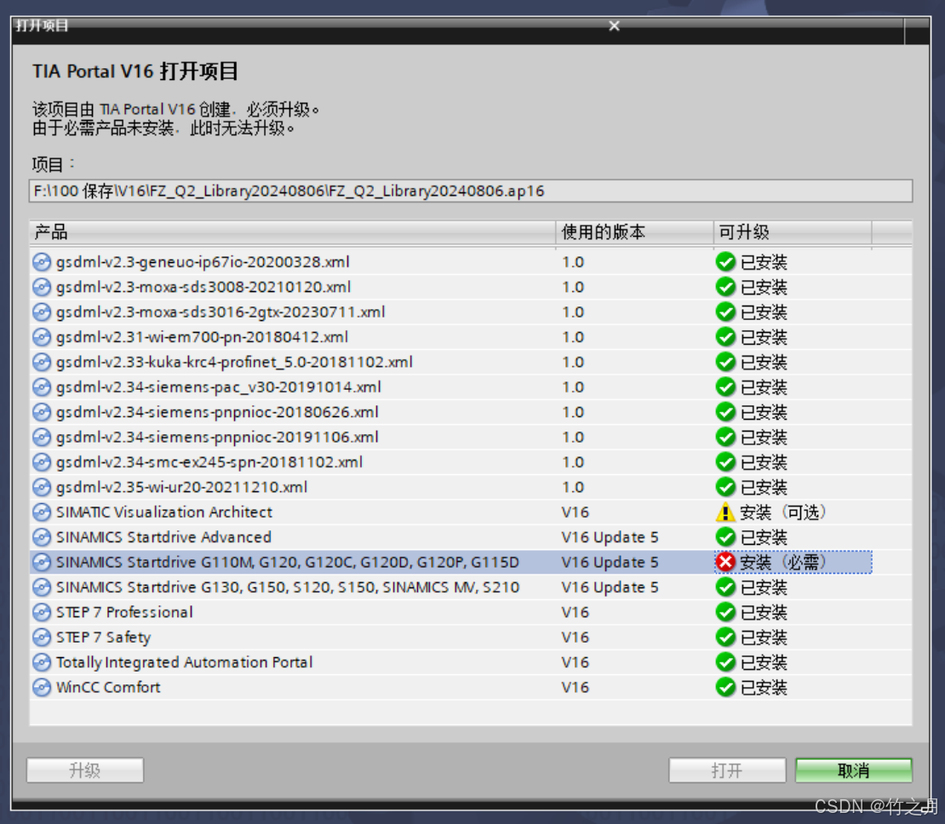Click the 打开 (Open) button
This screenshot has width=945, height=824.
pos(727,770)
